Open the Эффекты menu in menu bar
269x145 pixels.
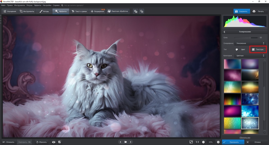click(37, 5)
